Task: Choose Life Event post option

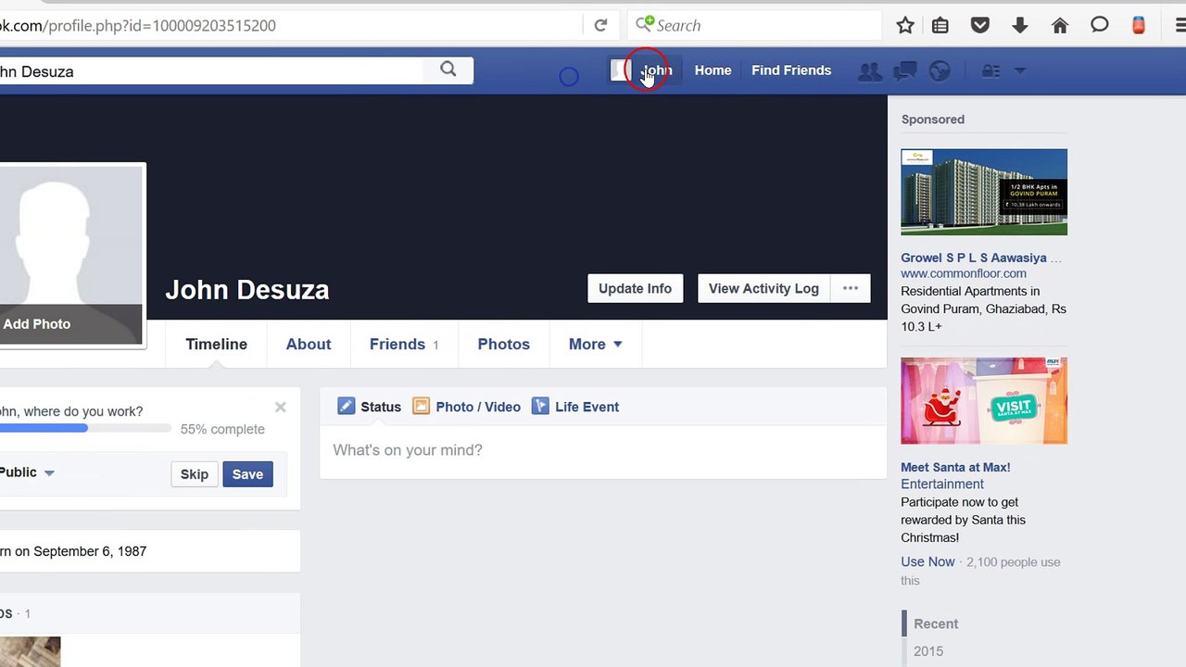Action: click(575, 407)
